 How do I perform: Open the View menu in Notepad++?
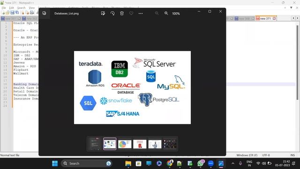click(31, 8)
